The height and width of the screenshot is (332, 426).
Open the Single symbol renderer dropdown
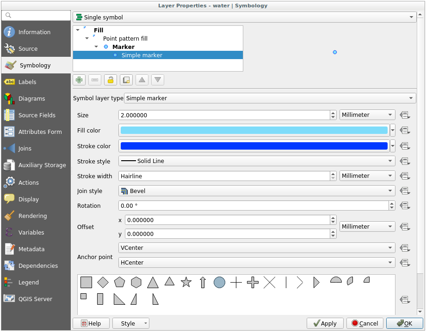pyautogui.click(x=245, y=17)
